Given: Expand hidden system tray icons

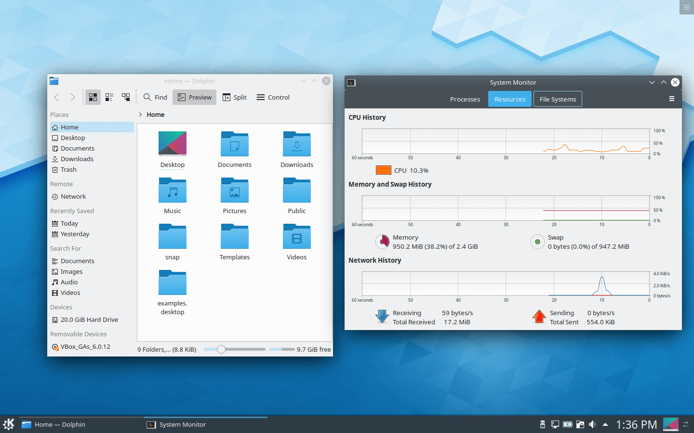Looking at the screenshot, I should pos(605,424).
